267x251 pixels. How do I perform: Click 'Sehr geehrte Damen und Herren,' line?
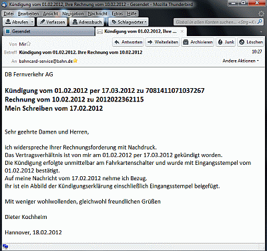pyautogui.click(x=47, y=132)
